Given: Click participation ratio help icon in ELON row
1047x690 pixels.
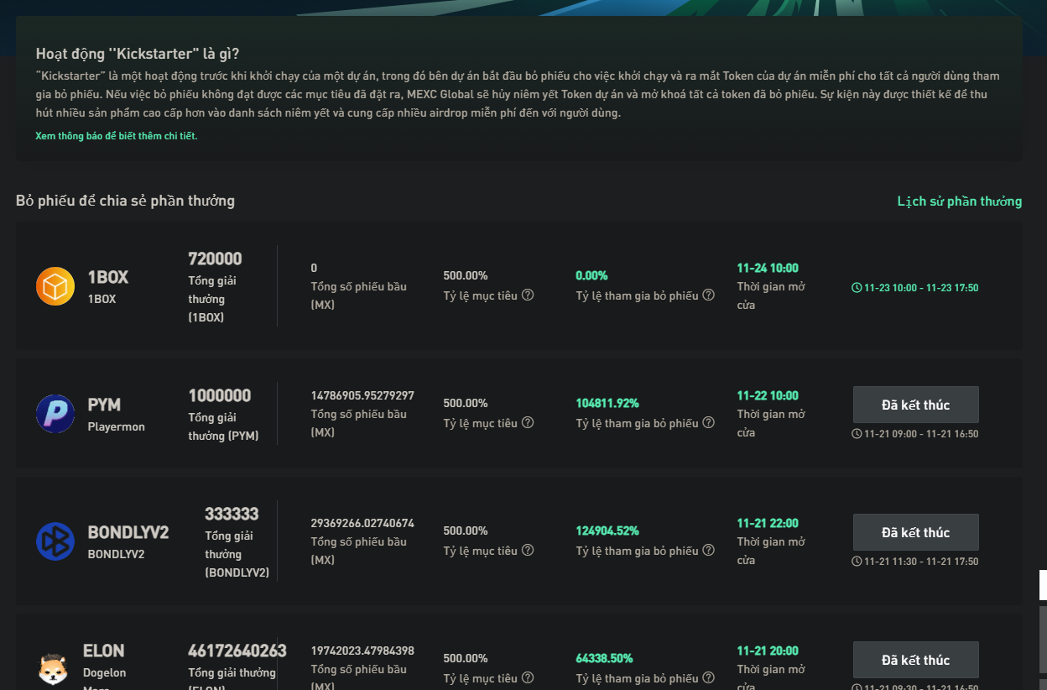Looking at the screenshot, I should point(709,677).
